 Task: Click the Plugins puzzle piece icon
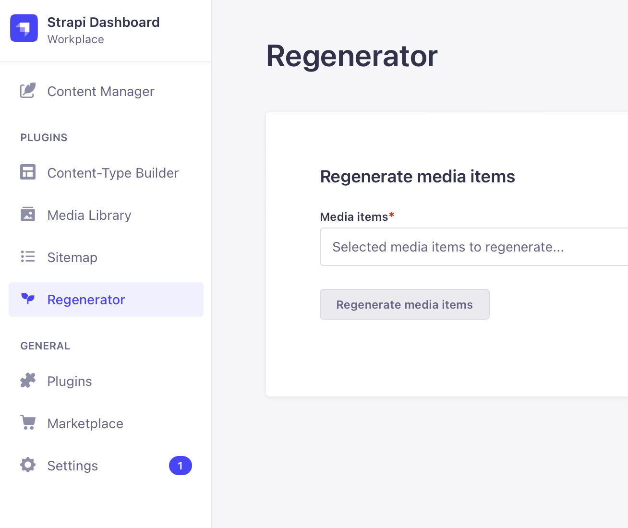pos(28,381)
